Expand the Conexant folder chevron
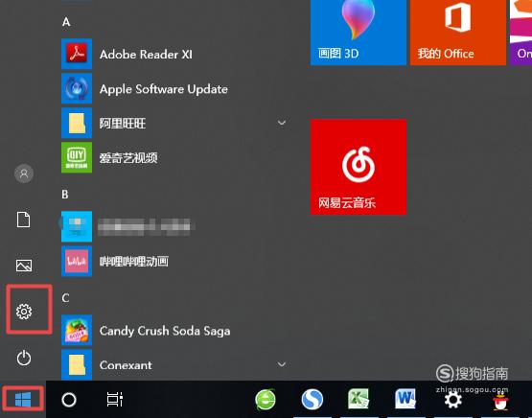Viewport: 532px width, 418px height. 282,364
